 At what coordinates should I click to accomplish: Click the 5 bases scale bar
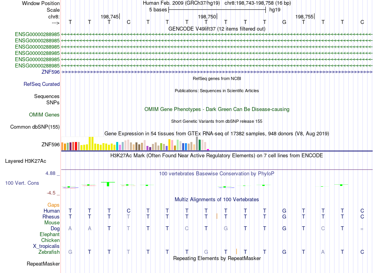click(217, 10)
